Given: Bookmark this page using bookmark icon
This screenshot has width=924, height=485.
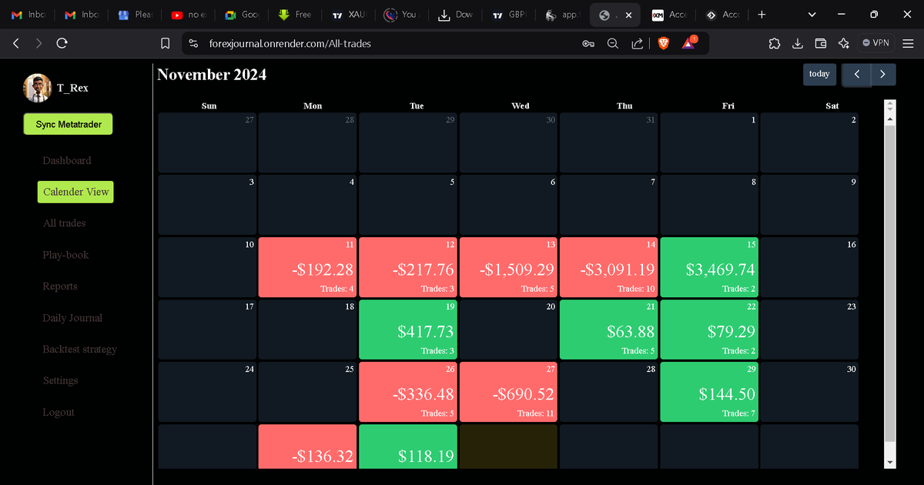Looking at the screenshot, I should coord(166,44).
